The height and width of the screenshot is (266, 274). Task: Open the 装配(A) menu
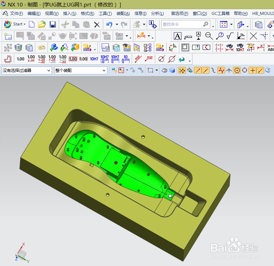click(123, 14)
